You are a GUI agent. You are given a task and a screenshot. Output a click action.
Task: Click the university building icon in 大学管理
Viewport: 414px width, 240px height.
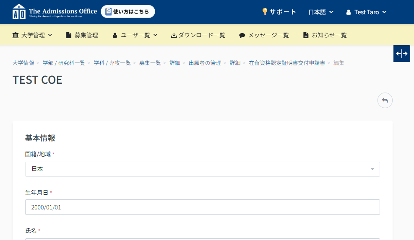click(x=16, y=35)
